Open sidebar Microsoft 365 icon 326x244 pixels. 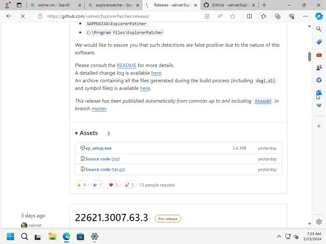(x=319, y=80)
